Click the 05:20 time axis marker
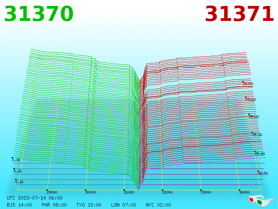Screen dimensions: 278x209 tap(254, 117)
